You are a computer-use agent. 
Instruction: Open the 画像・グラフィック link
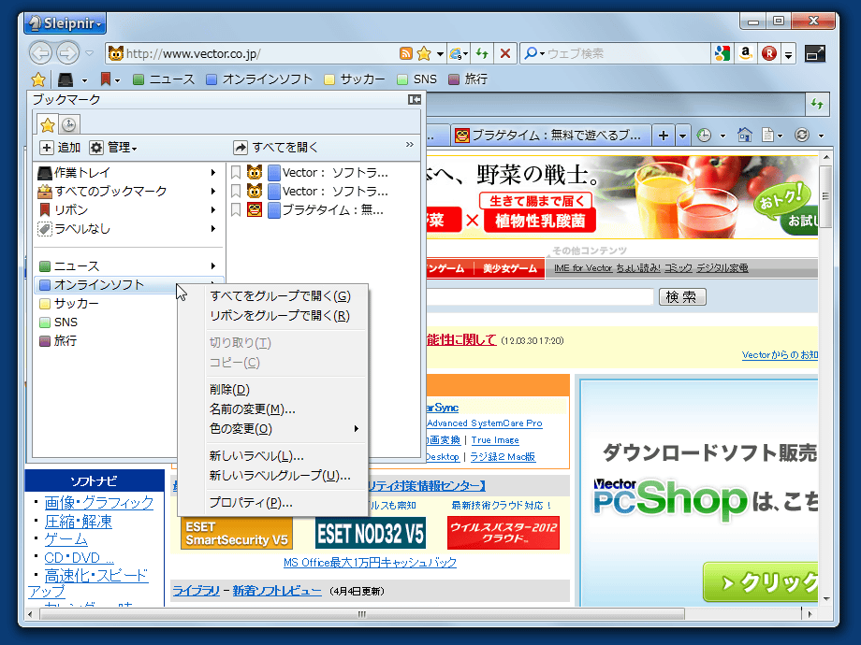point(99,502)
